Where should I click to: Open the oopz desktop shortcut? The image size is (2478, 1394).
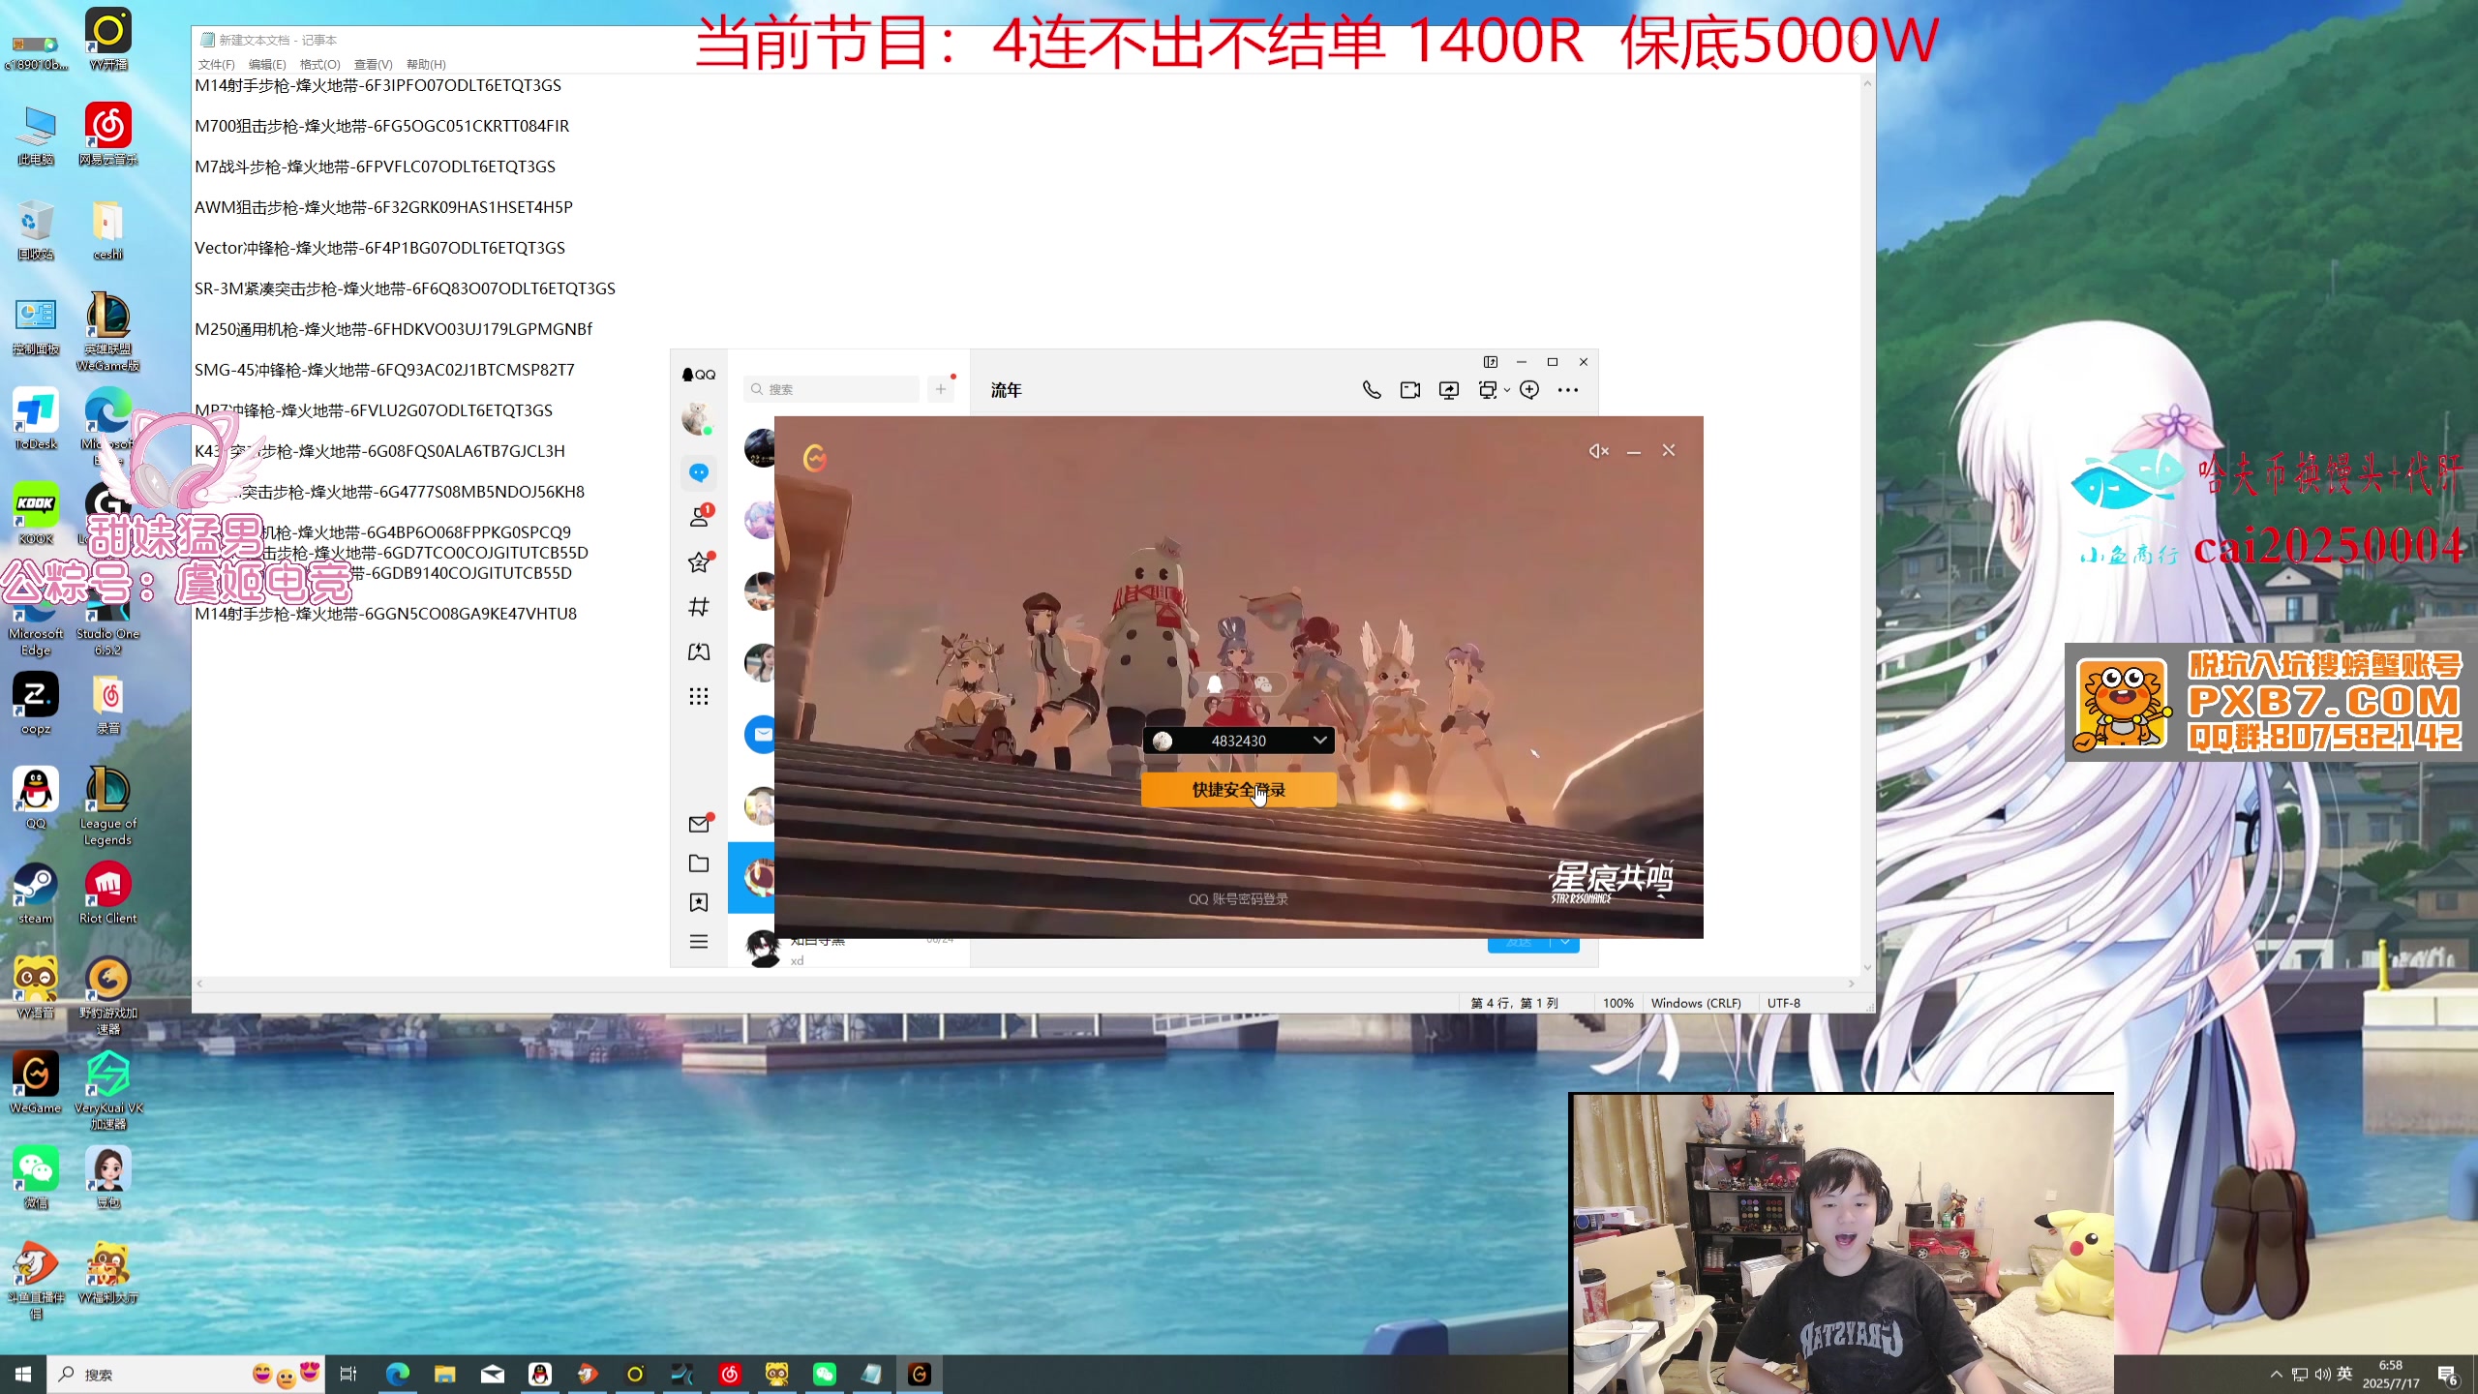[x=36, y=704]
